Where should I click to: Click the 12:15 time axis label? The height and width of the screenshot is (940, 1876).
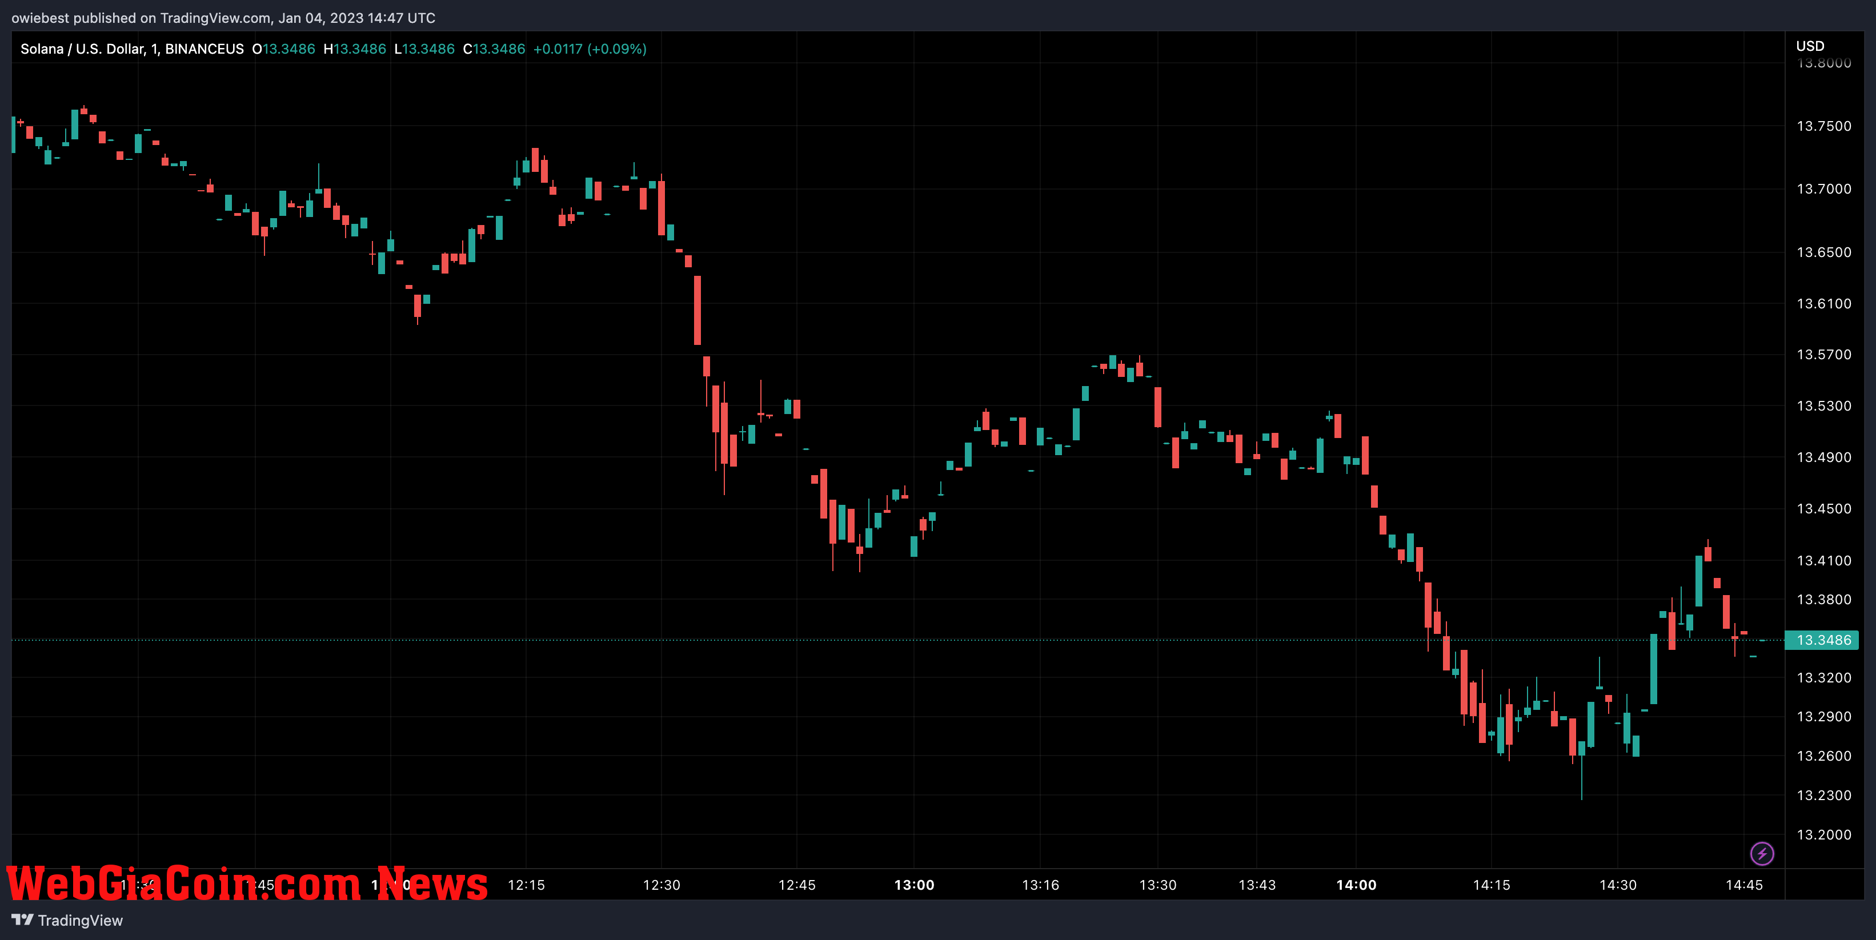526,885
